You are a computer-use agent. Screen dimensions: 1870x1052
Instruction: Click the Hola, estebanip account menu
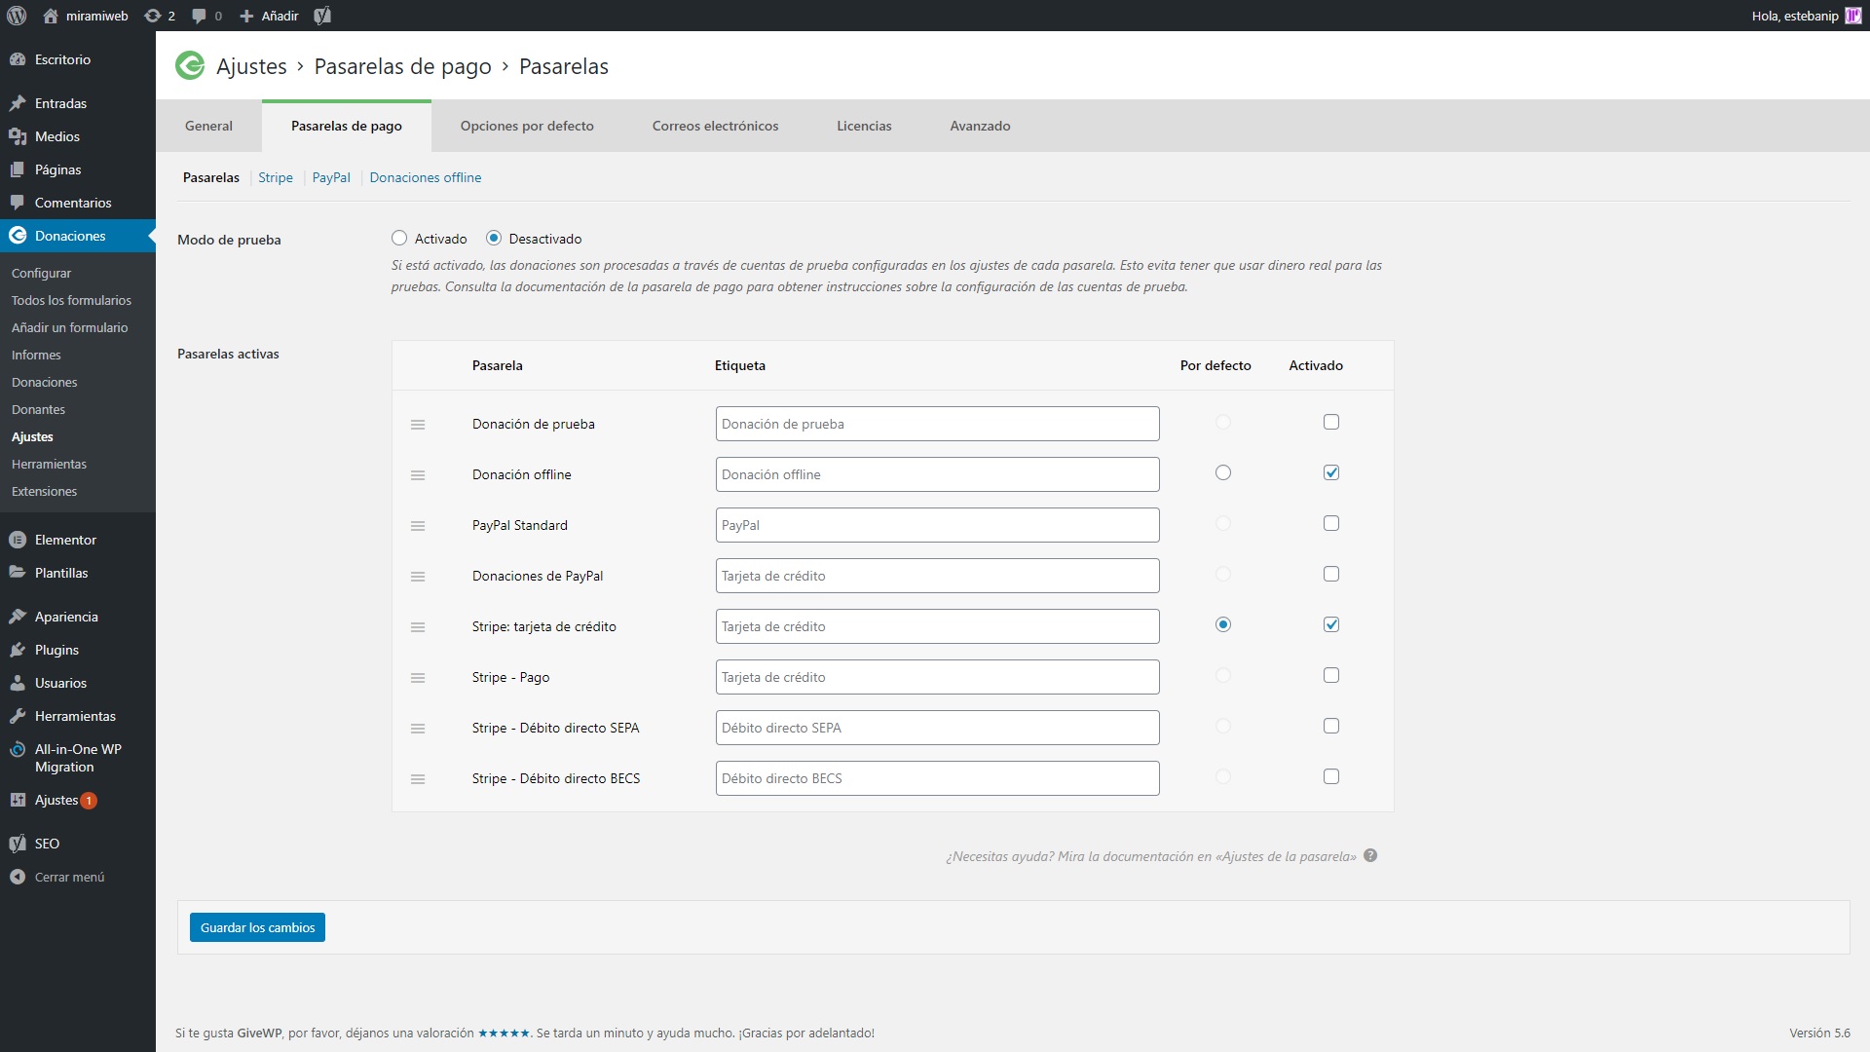coord(1806,16)
